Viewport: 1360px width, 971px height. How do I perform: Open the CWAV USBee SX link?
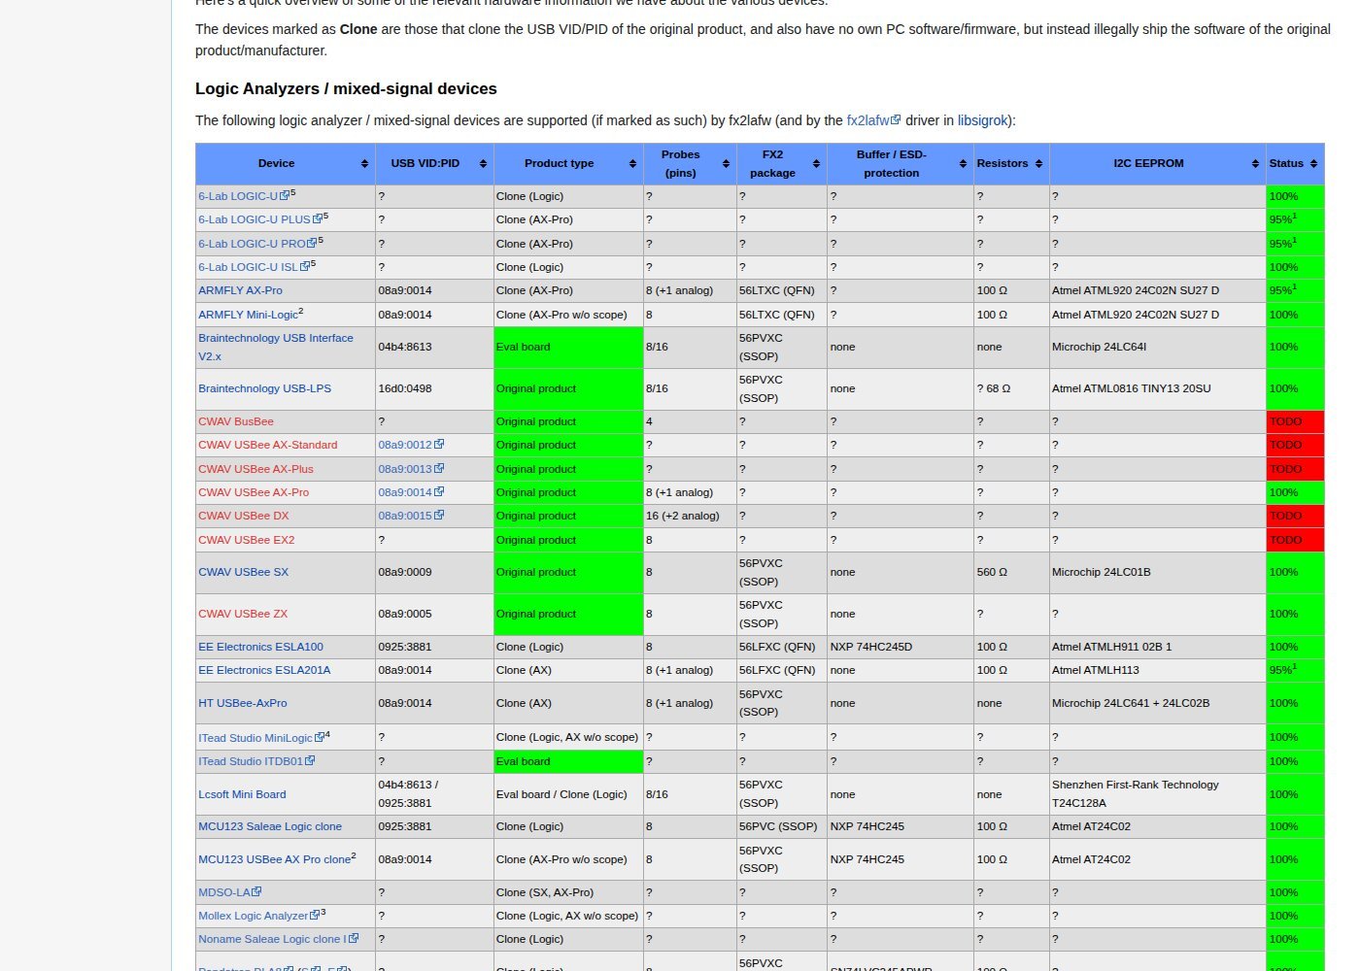[x=243, y=572]
